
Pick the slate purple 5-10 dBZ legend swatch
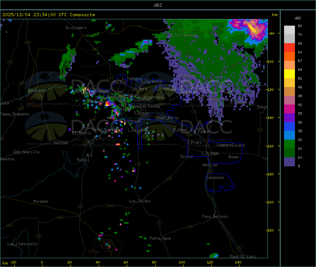click(289, 162)
